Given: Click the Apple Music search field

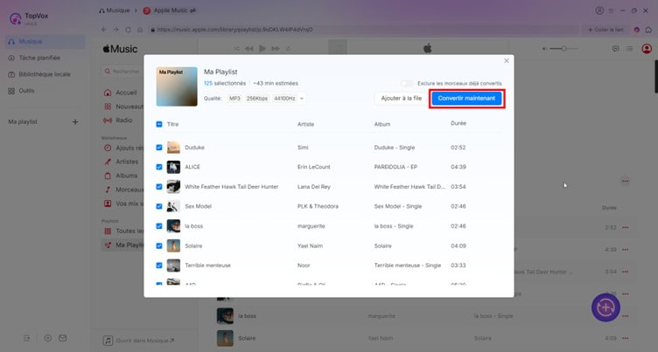Looking at the screenshot, I should [x=122, y=72].
